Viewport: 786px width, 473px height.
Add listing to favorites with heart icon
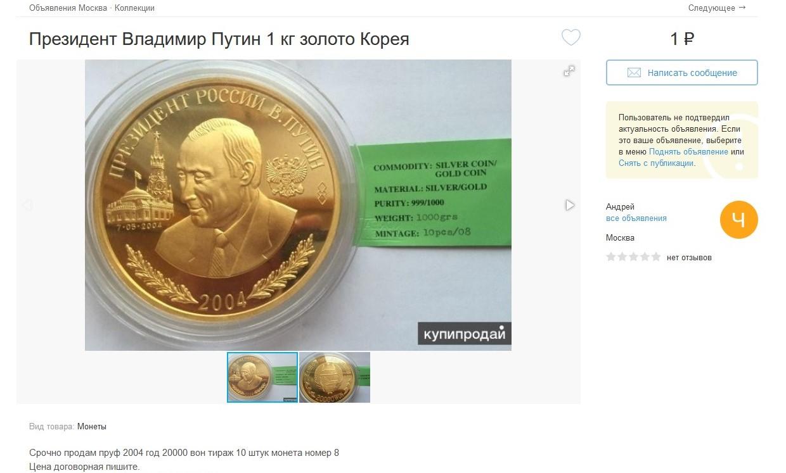pos(570,38)
